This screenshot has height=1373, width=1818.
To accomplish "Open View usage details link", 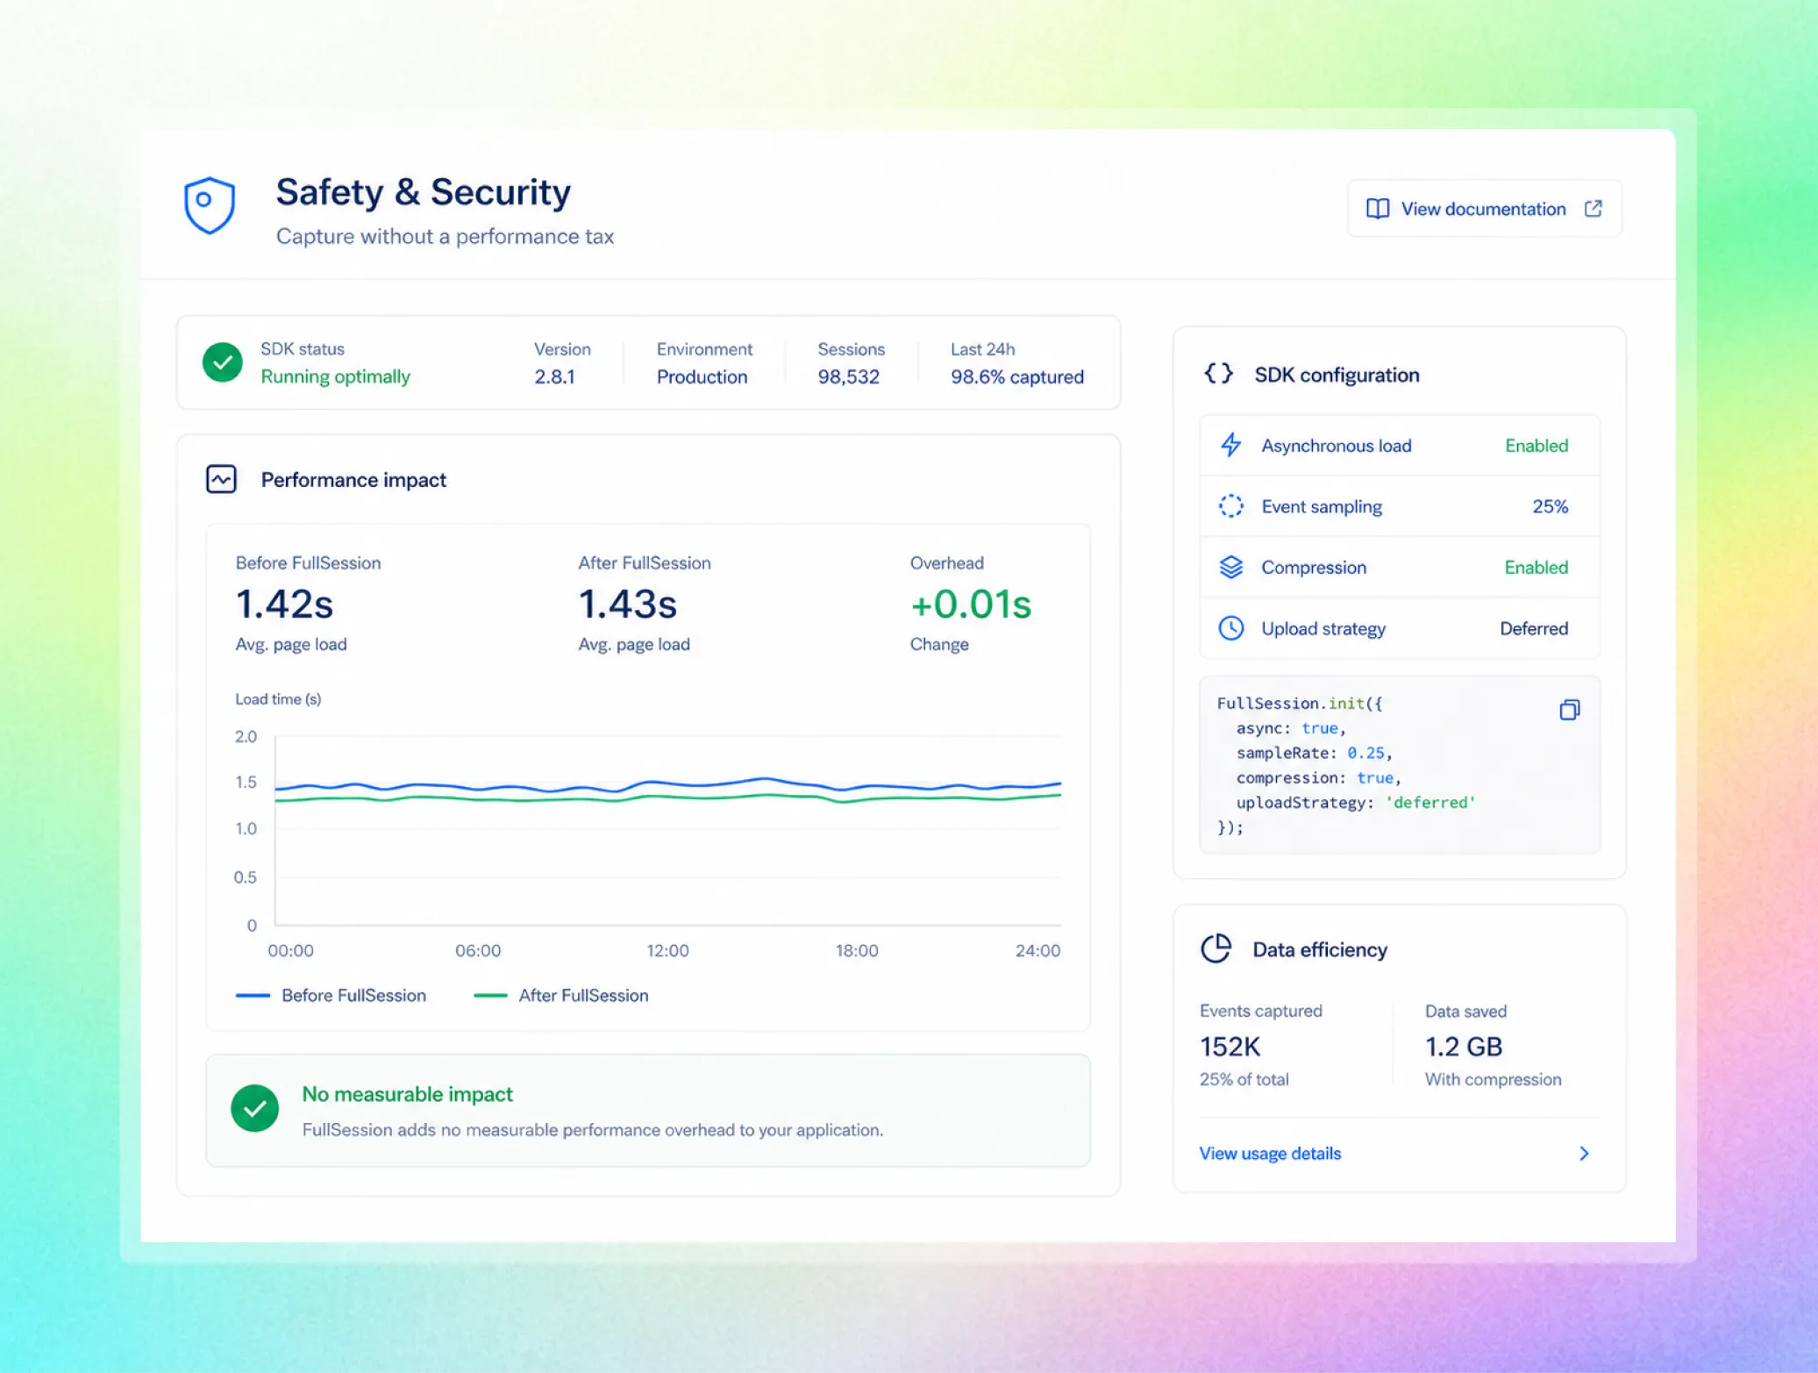I will tap(1269, 1153).
